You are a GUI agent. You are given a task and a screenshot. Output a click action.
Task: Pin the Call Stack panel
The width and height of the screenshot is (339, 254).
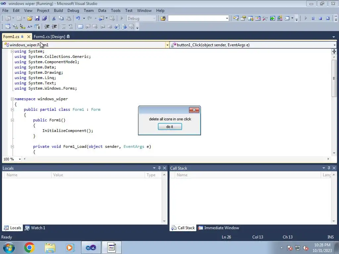[x=329, y=168]
